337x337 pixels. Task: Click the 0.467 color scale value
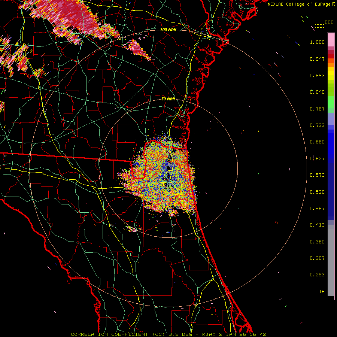pyautogui.click(x=317, y=209)
